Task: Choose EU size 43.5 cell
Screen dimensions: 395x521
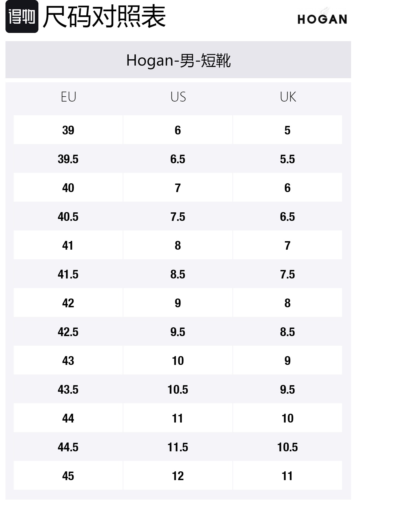Action: [68, 390]
